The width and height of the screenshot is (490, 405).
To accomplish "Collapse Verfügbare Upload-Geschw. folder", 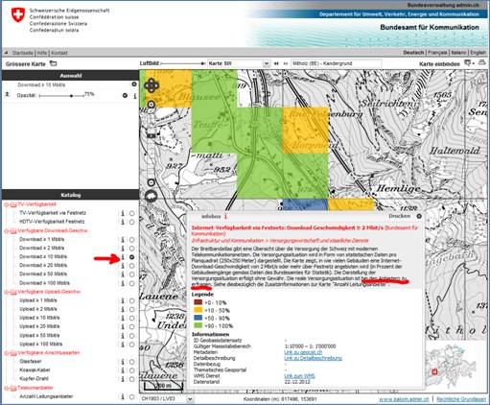I will tap(6, 292).
